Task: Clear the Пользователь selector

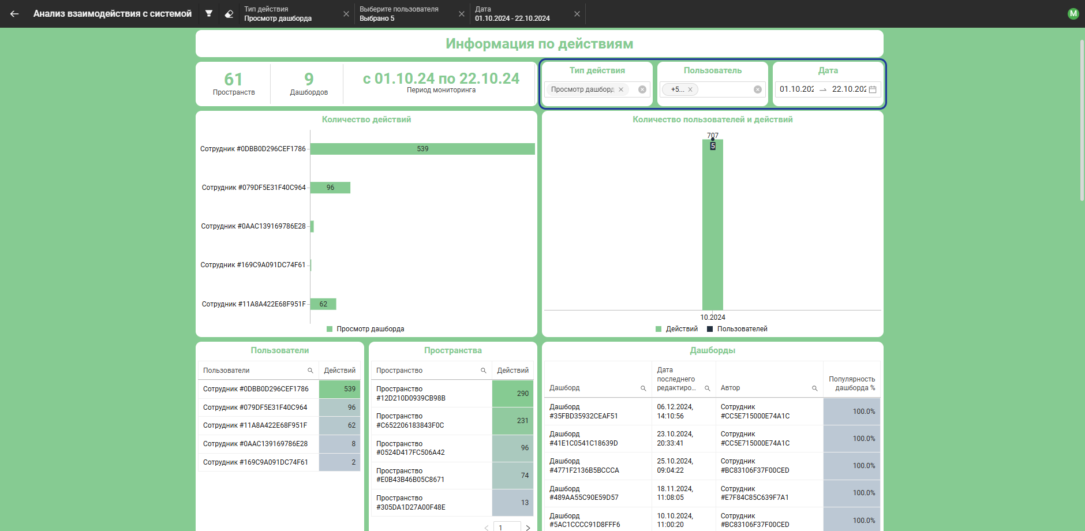Action: [x=758, y=89]
